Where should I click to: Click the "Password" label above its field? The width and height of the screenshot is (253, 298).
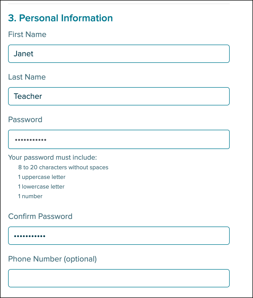pyautogui.click(x=25, y=120)
